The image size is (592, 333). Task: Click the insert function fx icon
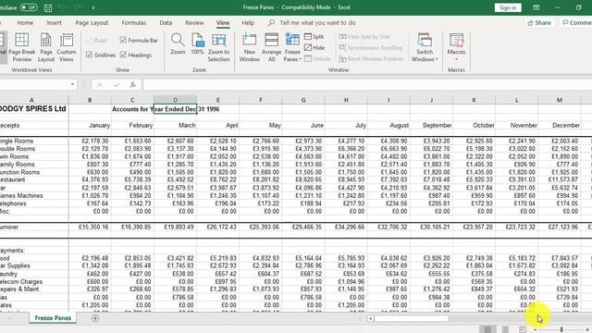tap(133, 84)
